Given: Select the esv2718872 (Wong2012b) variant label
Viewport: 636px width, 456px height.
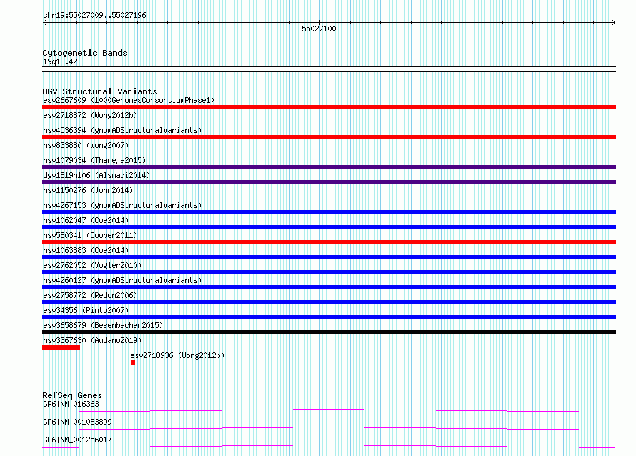Looking at the screenshot, I should tap(90, 115).
